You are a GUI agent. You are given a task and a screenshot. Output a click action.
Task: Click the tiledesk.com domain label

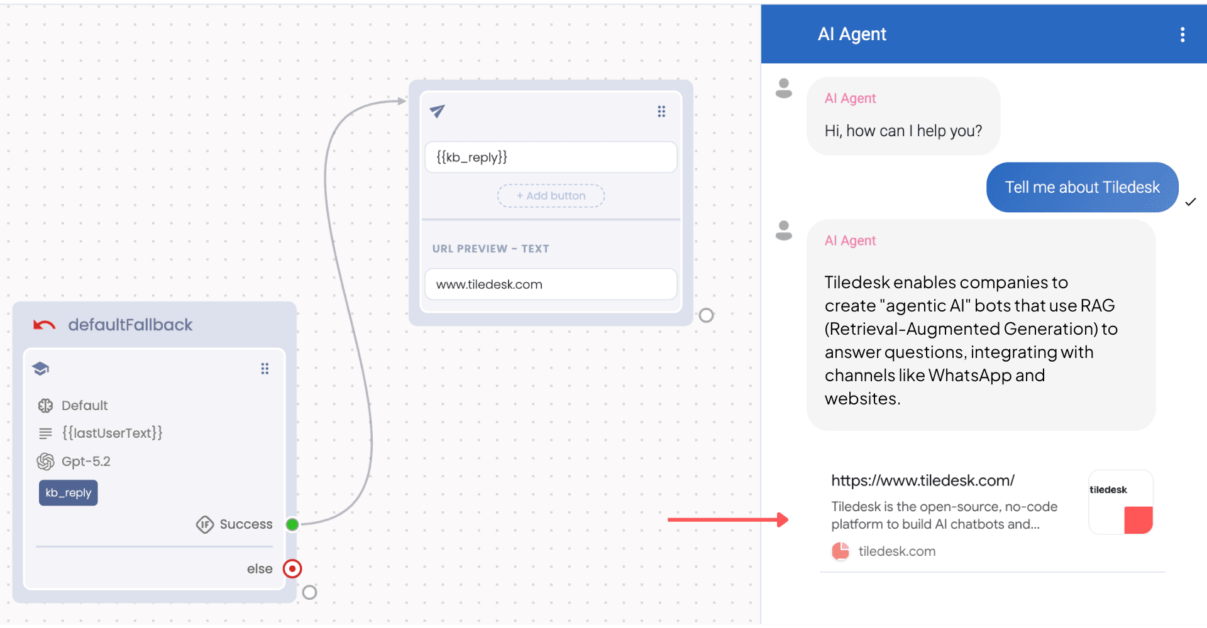897,551
